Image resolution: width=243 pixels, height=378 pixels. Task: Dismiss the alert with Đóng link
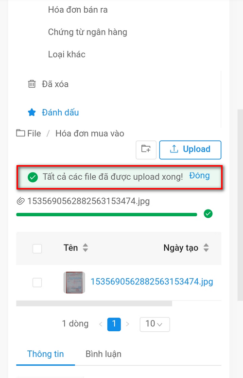click(199, 176)
